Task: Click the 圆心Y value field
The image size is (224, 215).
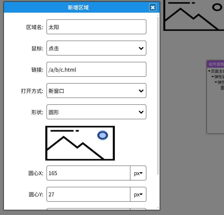Action: 88,194
